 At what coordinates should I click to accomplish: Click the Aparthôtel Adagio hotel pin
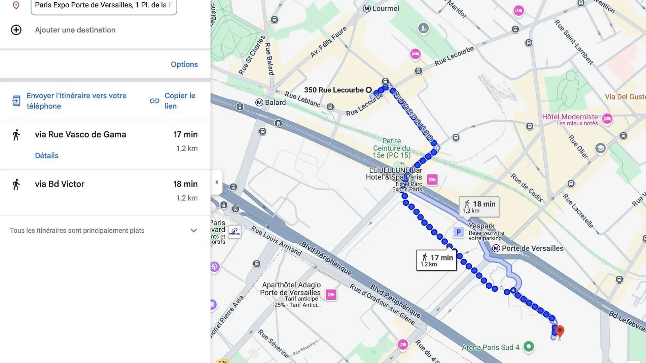(331, 295)
